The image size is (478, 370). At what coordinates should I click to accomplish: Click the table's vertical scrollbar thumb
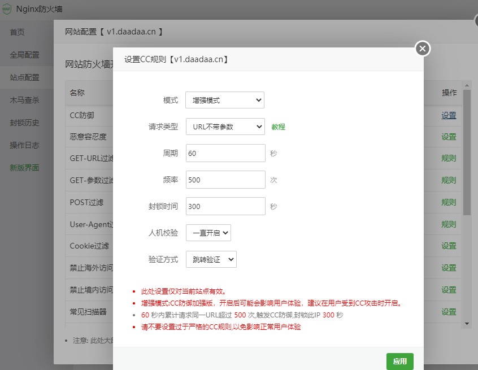tap(467, 153)
